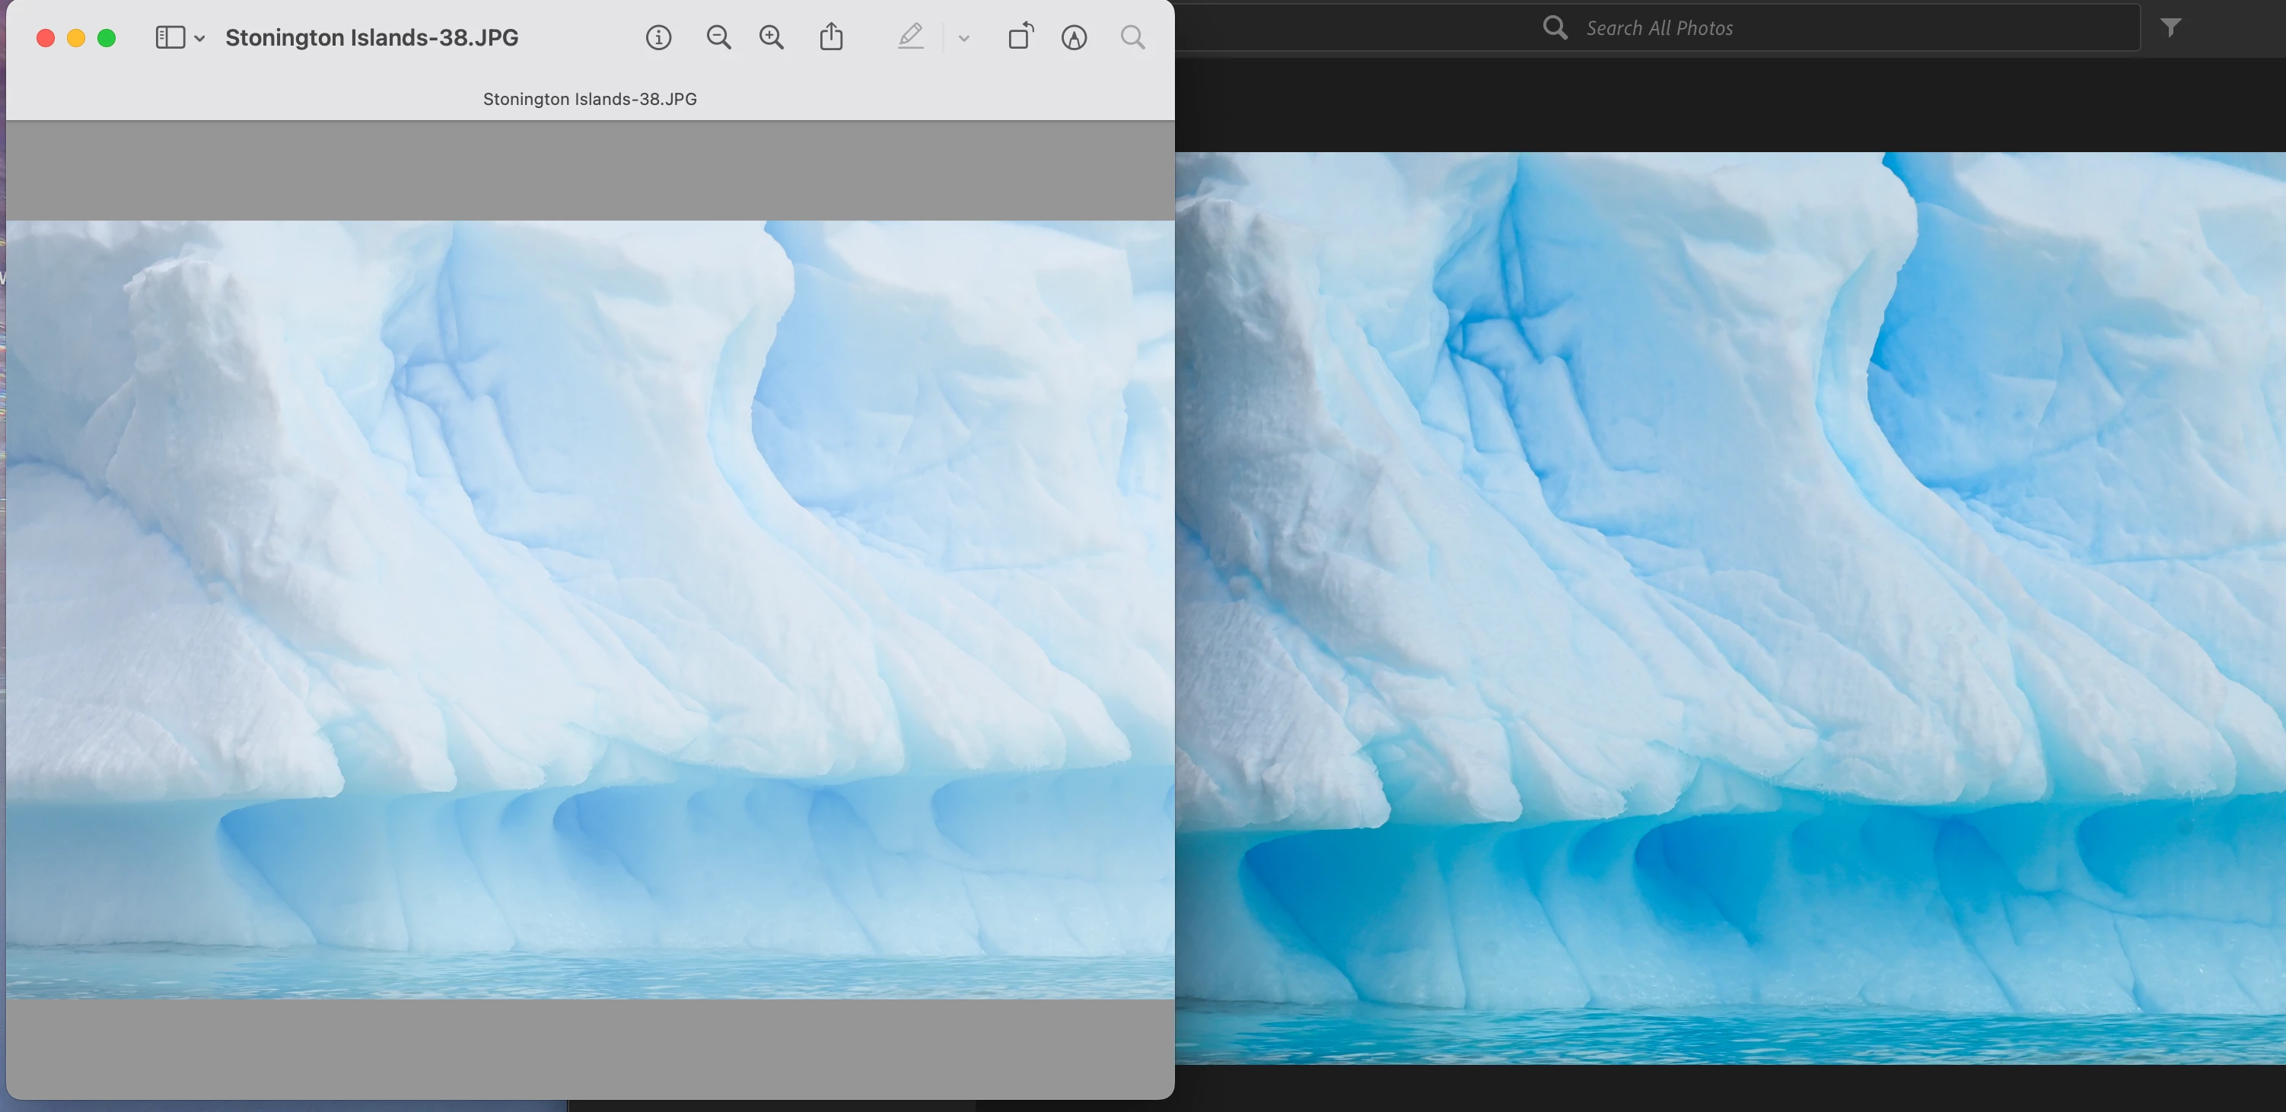Click the zoom out magnifier icon
2286x1112 pixels.
718,37
